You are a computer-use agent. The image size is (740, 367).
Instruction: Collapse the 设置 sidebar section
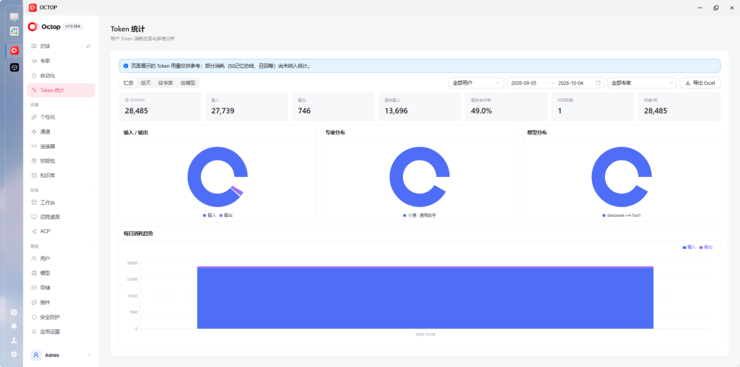click(90, 105)
